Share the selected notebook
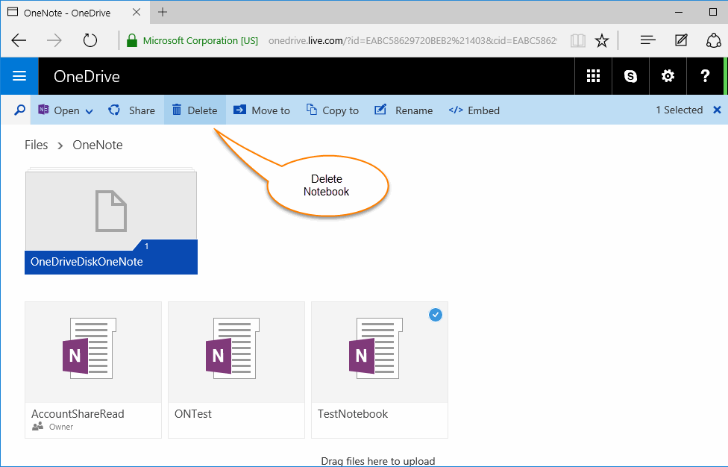The width and height of the screenshot is (728, 467). pyautogui.click(x=131, y=110)
